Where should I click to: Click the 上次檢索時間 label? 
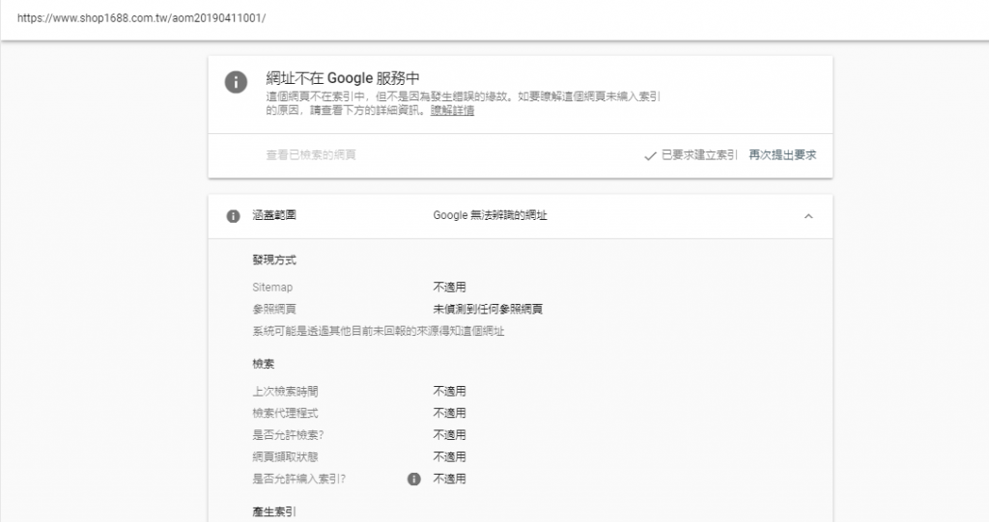tap(285, 392)
